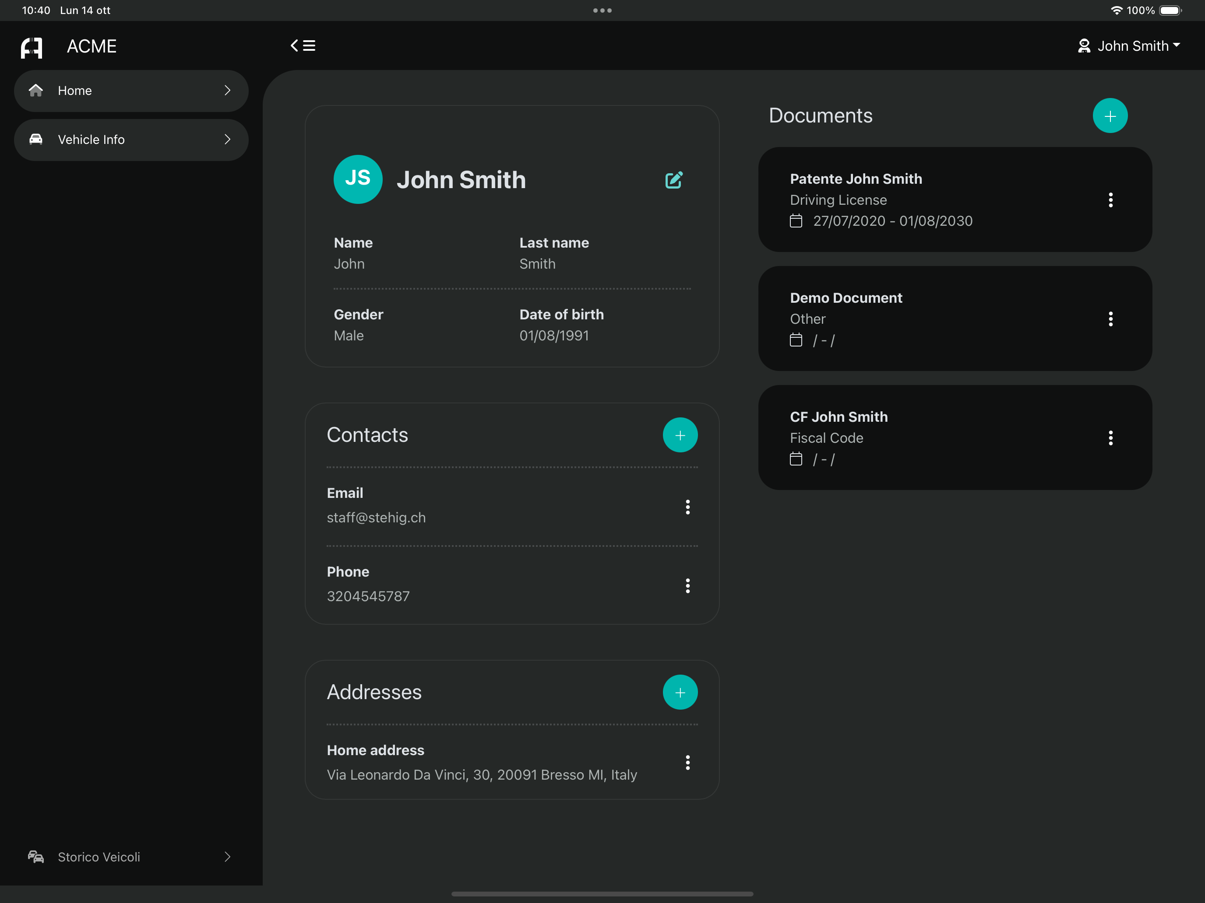Add a new address with the plus button

pyautogui.click(x=680, y=693)
